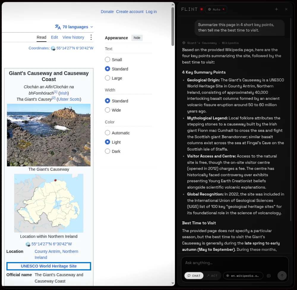Select the Wide width option
Viewport: 297px width, 290px height.
(108, 110)
